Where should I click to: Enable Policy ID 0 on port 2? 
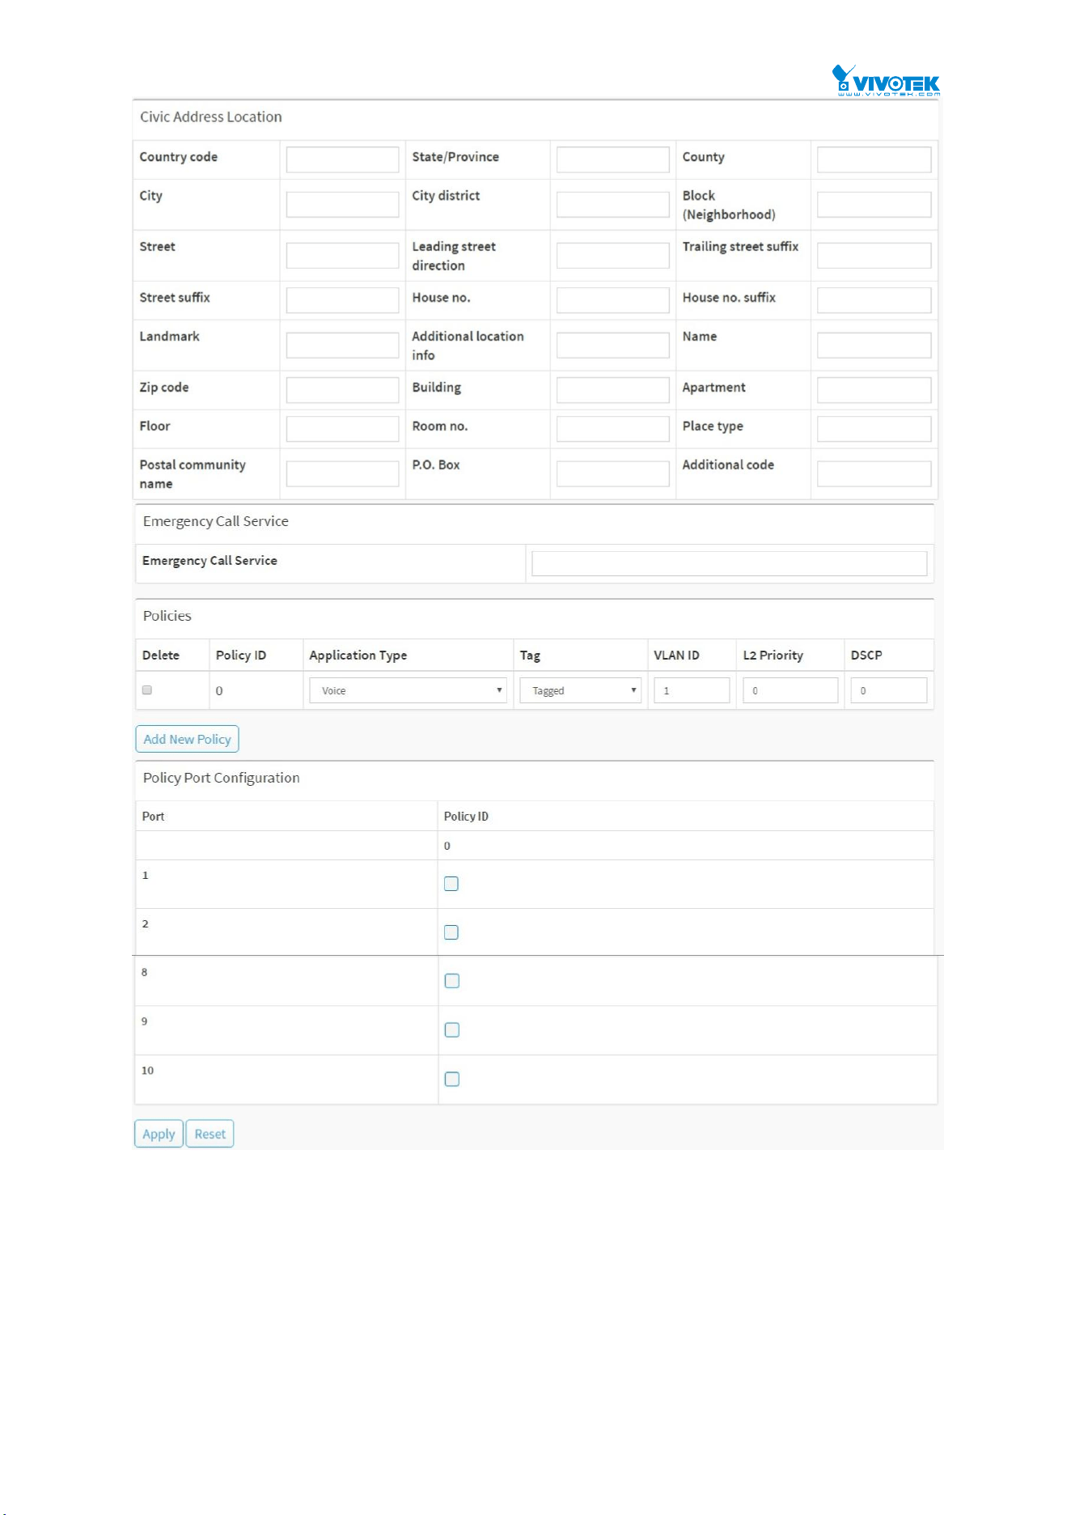point(451,932)
